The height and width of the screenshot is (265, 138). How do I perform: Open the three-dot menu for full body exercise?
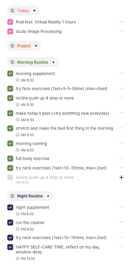pos(121,158)
